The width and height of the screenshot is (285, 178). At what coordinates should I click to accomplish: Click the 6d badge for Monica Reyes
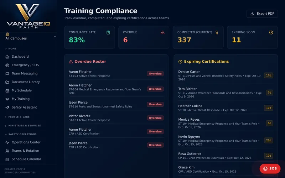(x=269, y=123)
